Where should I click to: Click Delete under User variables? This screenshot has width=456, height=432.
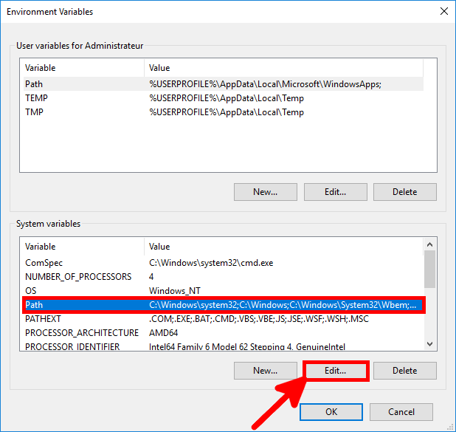405,192
